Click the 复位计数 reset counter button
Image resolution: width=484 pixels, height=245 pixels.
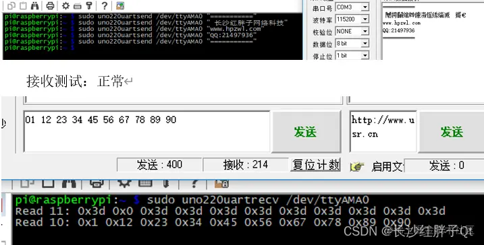(x=315, y=165)
